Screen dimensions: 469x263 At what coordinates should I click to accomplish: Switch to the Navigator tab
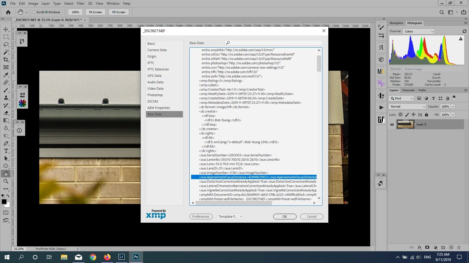click(396, 23)
